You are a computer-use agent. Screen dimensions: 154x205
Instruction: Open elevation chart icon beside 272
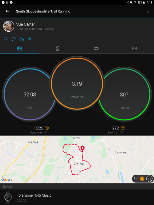pyautogui.click(x=123, y=128)
